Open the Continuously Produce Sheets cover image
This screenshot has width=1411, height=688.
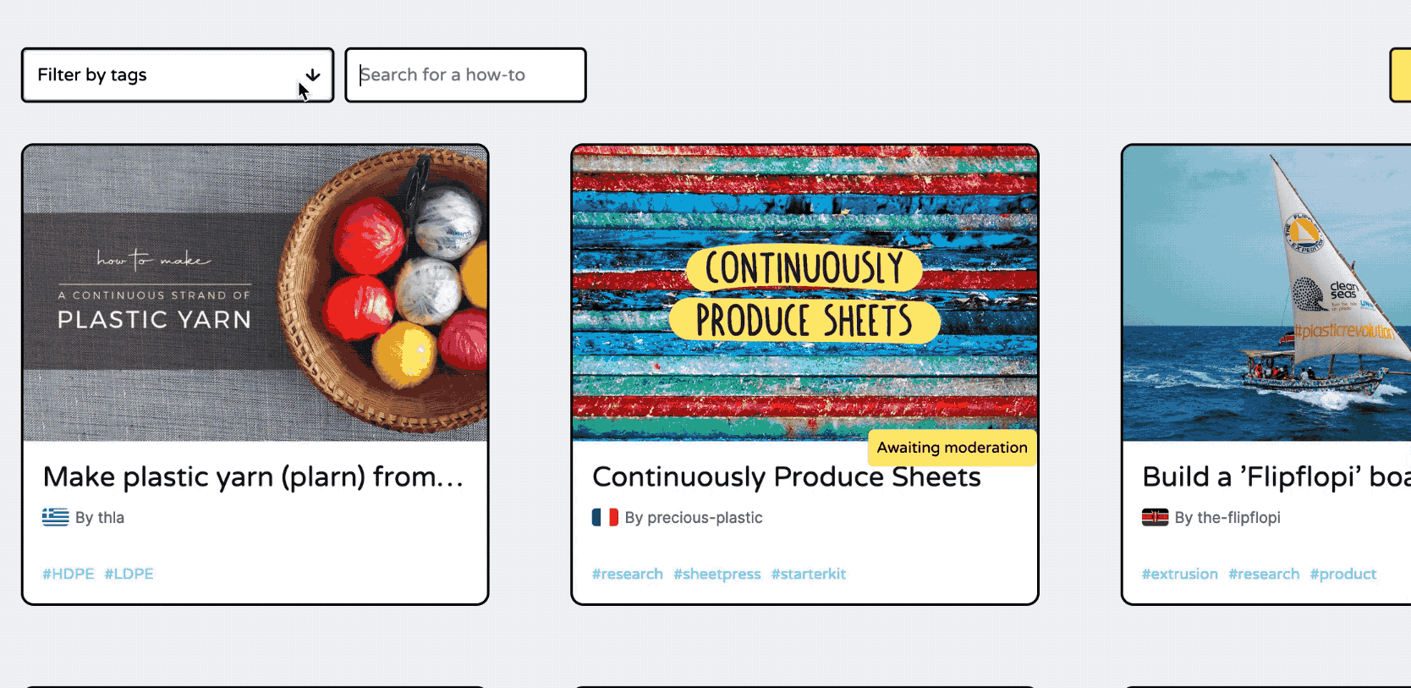tap(804, 293)
